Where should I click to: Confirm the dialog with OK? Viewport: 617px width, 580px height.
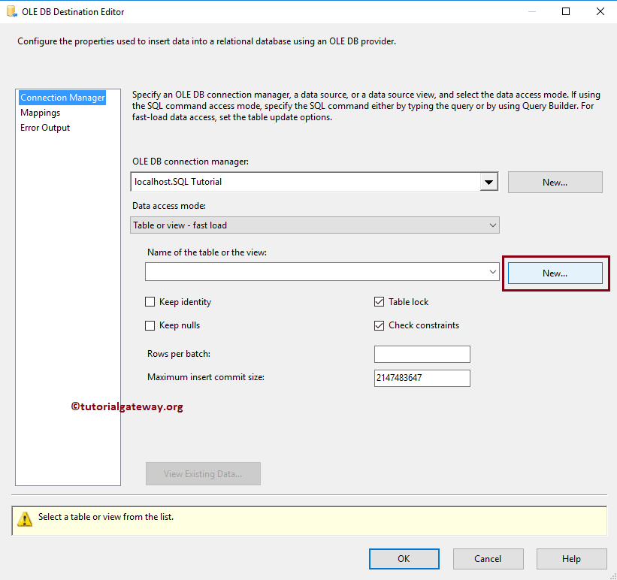coord(404,558)
